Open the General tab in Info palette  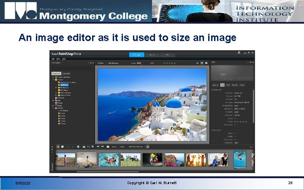[x=215, y=85]
